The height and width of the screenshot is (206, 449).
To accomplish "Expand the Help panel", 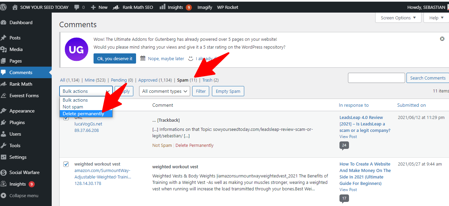I will (x=436, y=18).
